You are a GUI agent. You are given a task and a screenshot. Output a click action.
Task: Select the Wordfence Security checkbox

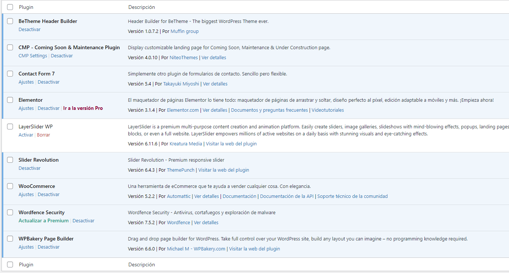point(10,212)
